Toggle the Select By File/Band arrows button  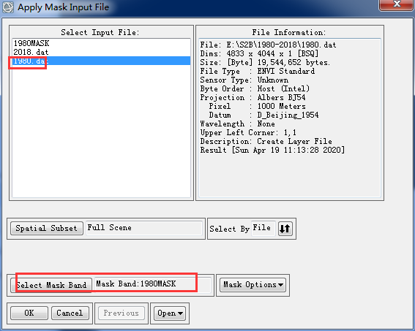pyautogui.click(x=285, y=229)
